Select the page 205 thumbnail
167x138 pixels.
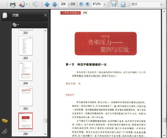click(x=26, y=96)
